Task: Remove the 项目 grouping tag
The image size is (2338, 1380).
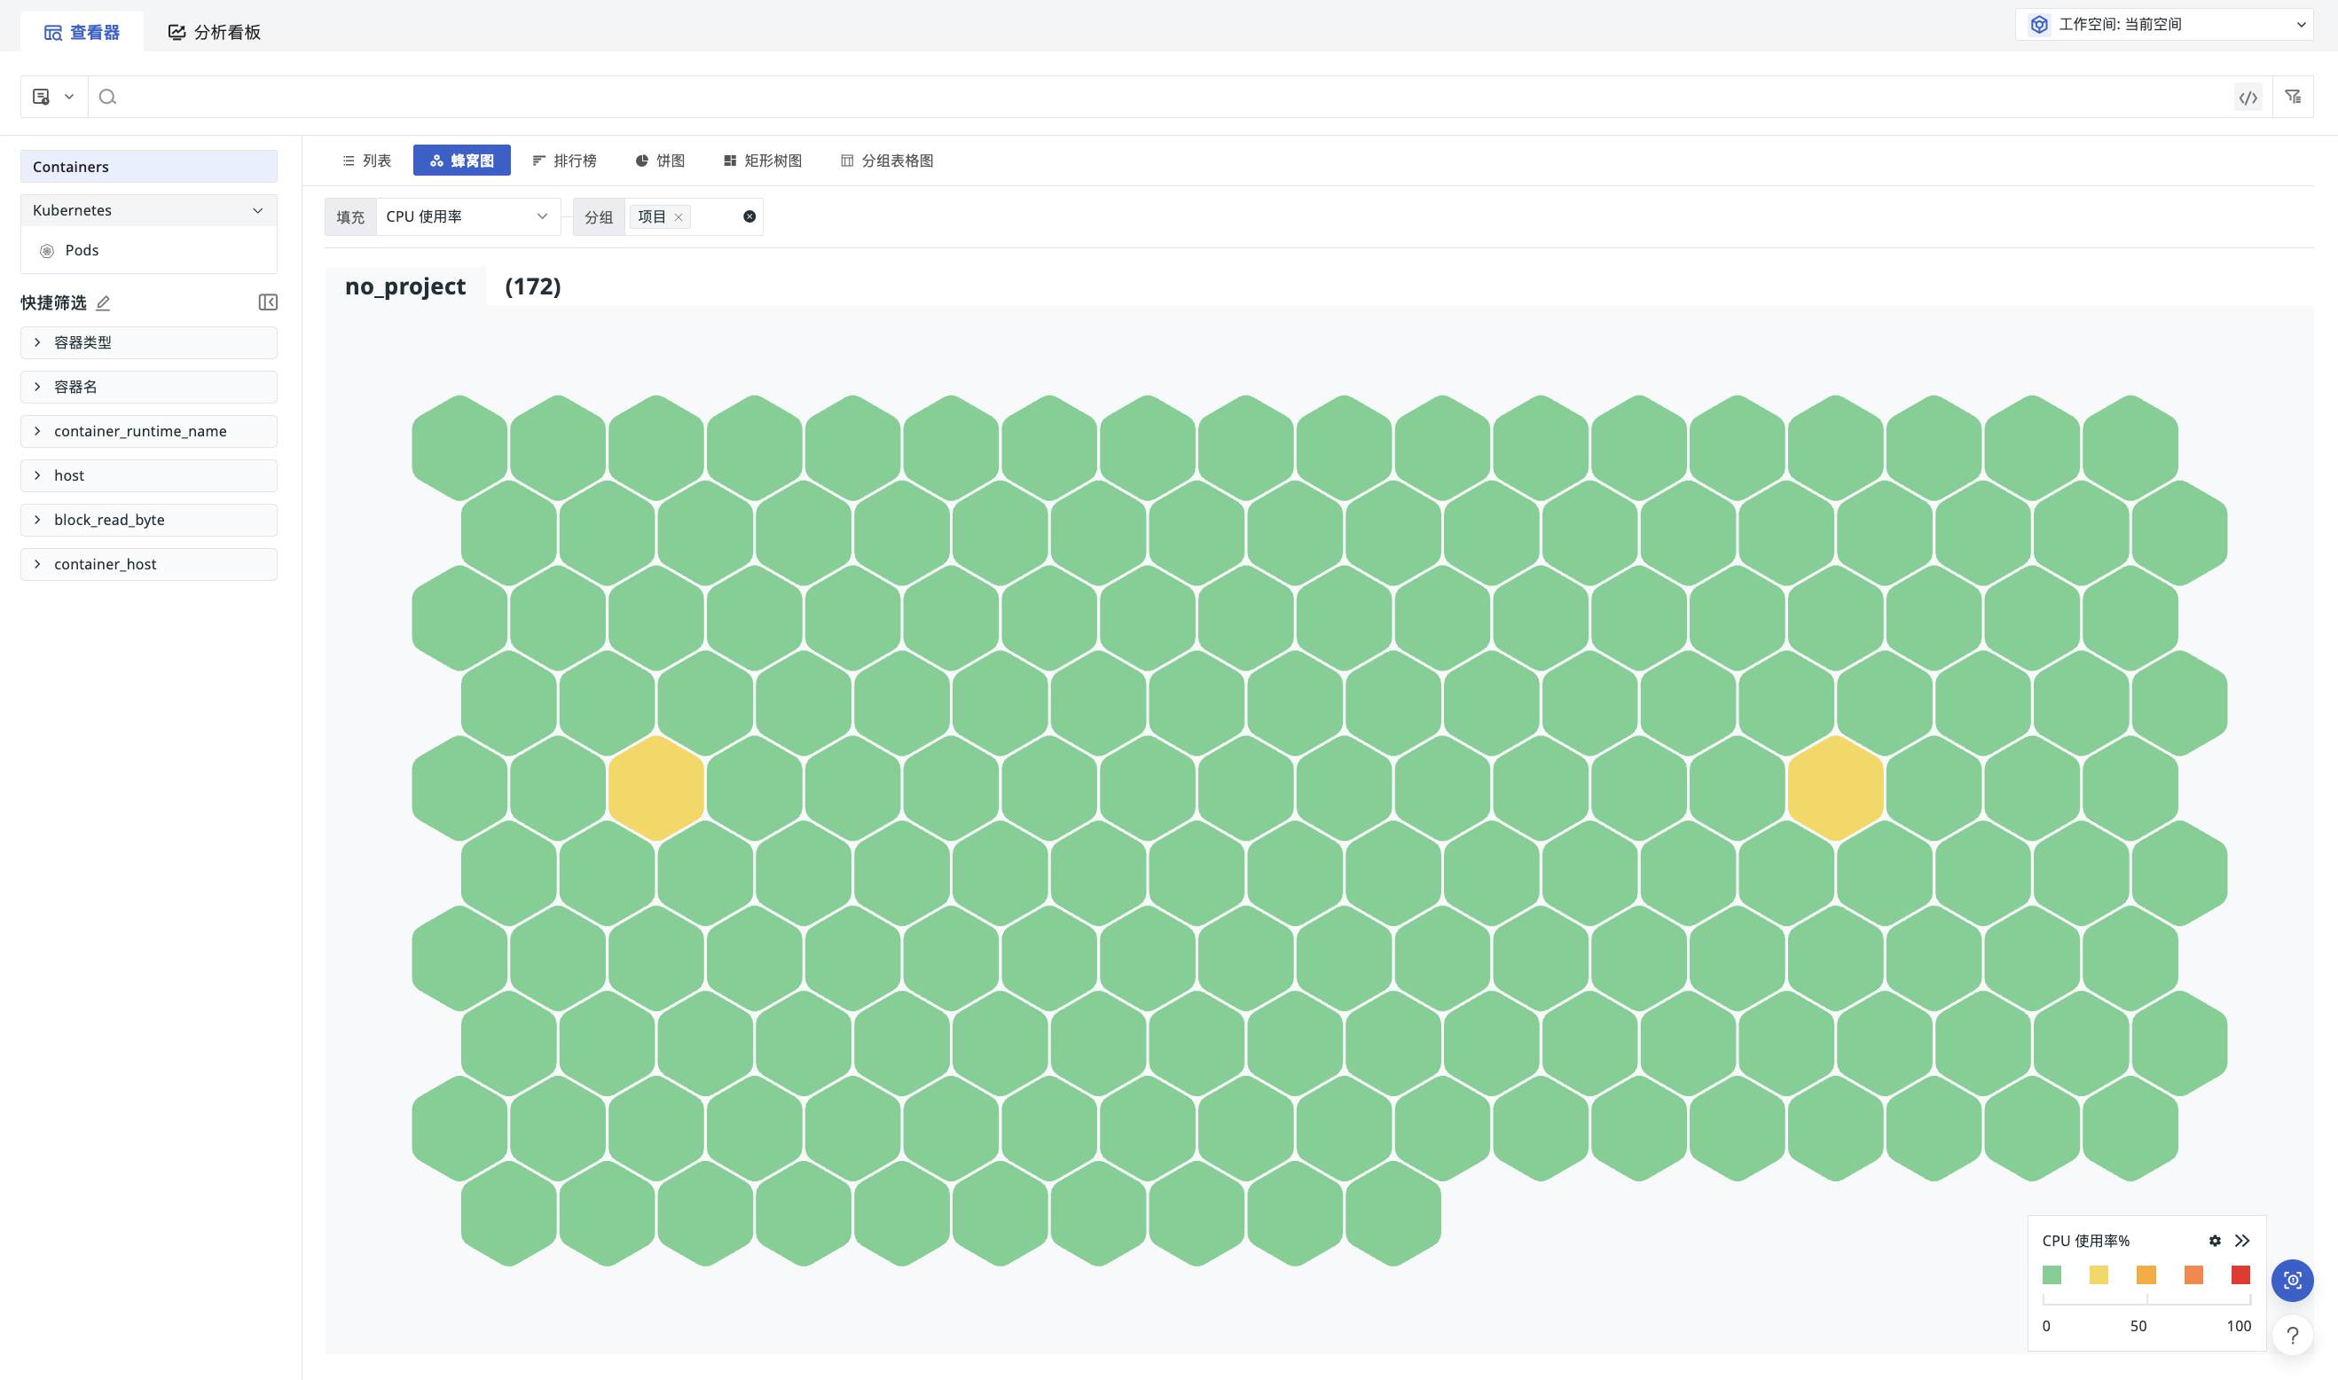Action: [x=679, y=217]
